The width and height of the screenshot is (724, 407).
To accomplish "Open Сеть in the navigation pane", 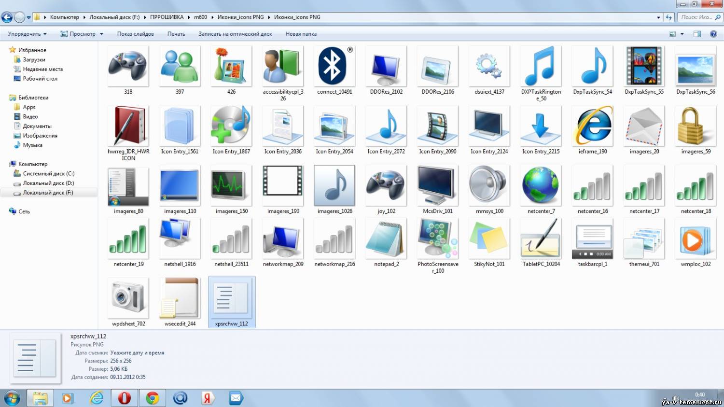I will click(x=24, y=211).
